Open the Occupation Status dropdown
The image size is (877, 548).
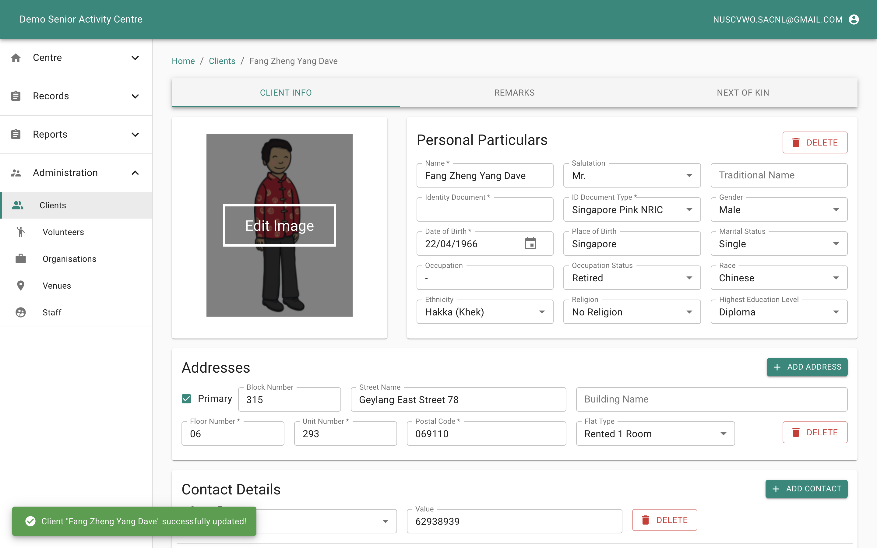pos(632,278)
